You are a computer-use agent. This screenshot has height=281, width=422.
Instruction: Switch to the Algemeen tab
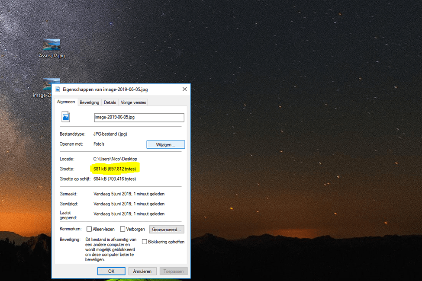[x=66, y=102]
